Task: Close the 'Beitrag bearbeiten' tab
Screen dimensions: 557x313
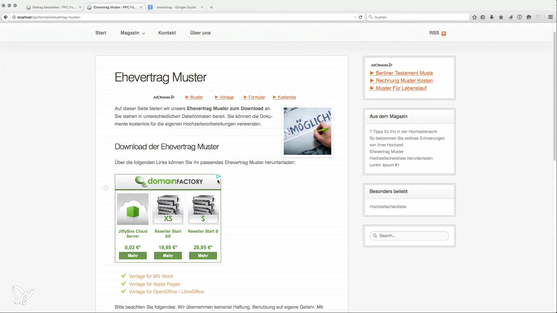Action: pyautogui.click(x=80, y=7)
